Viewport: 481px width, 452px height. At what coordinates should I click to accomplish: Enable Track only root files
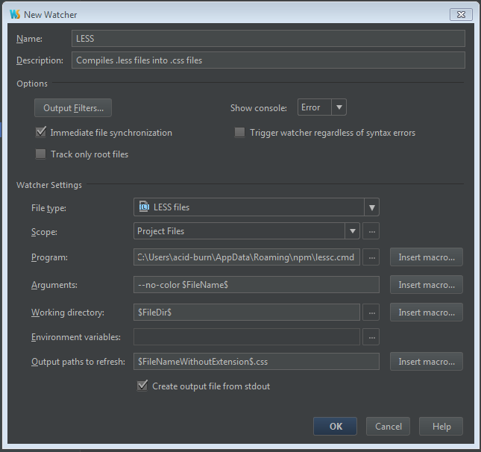(x=40, y=154)
